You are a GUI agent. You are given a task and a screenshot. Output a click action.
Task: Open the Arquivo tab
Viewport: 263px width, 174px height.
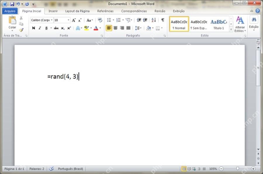pyautogui.click(x=10, y=11)
